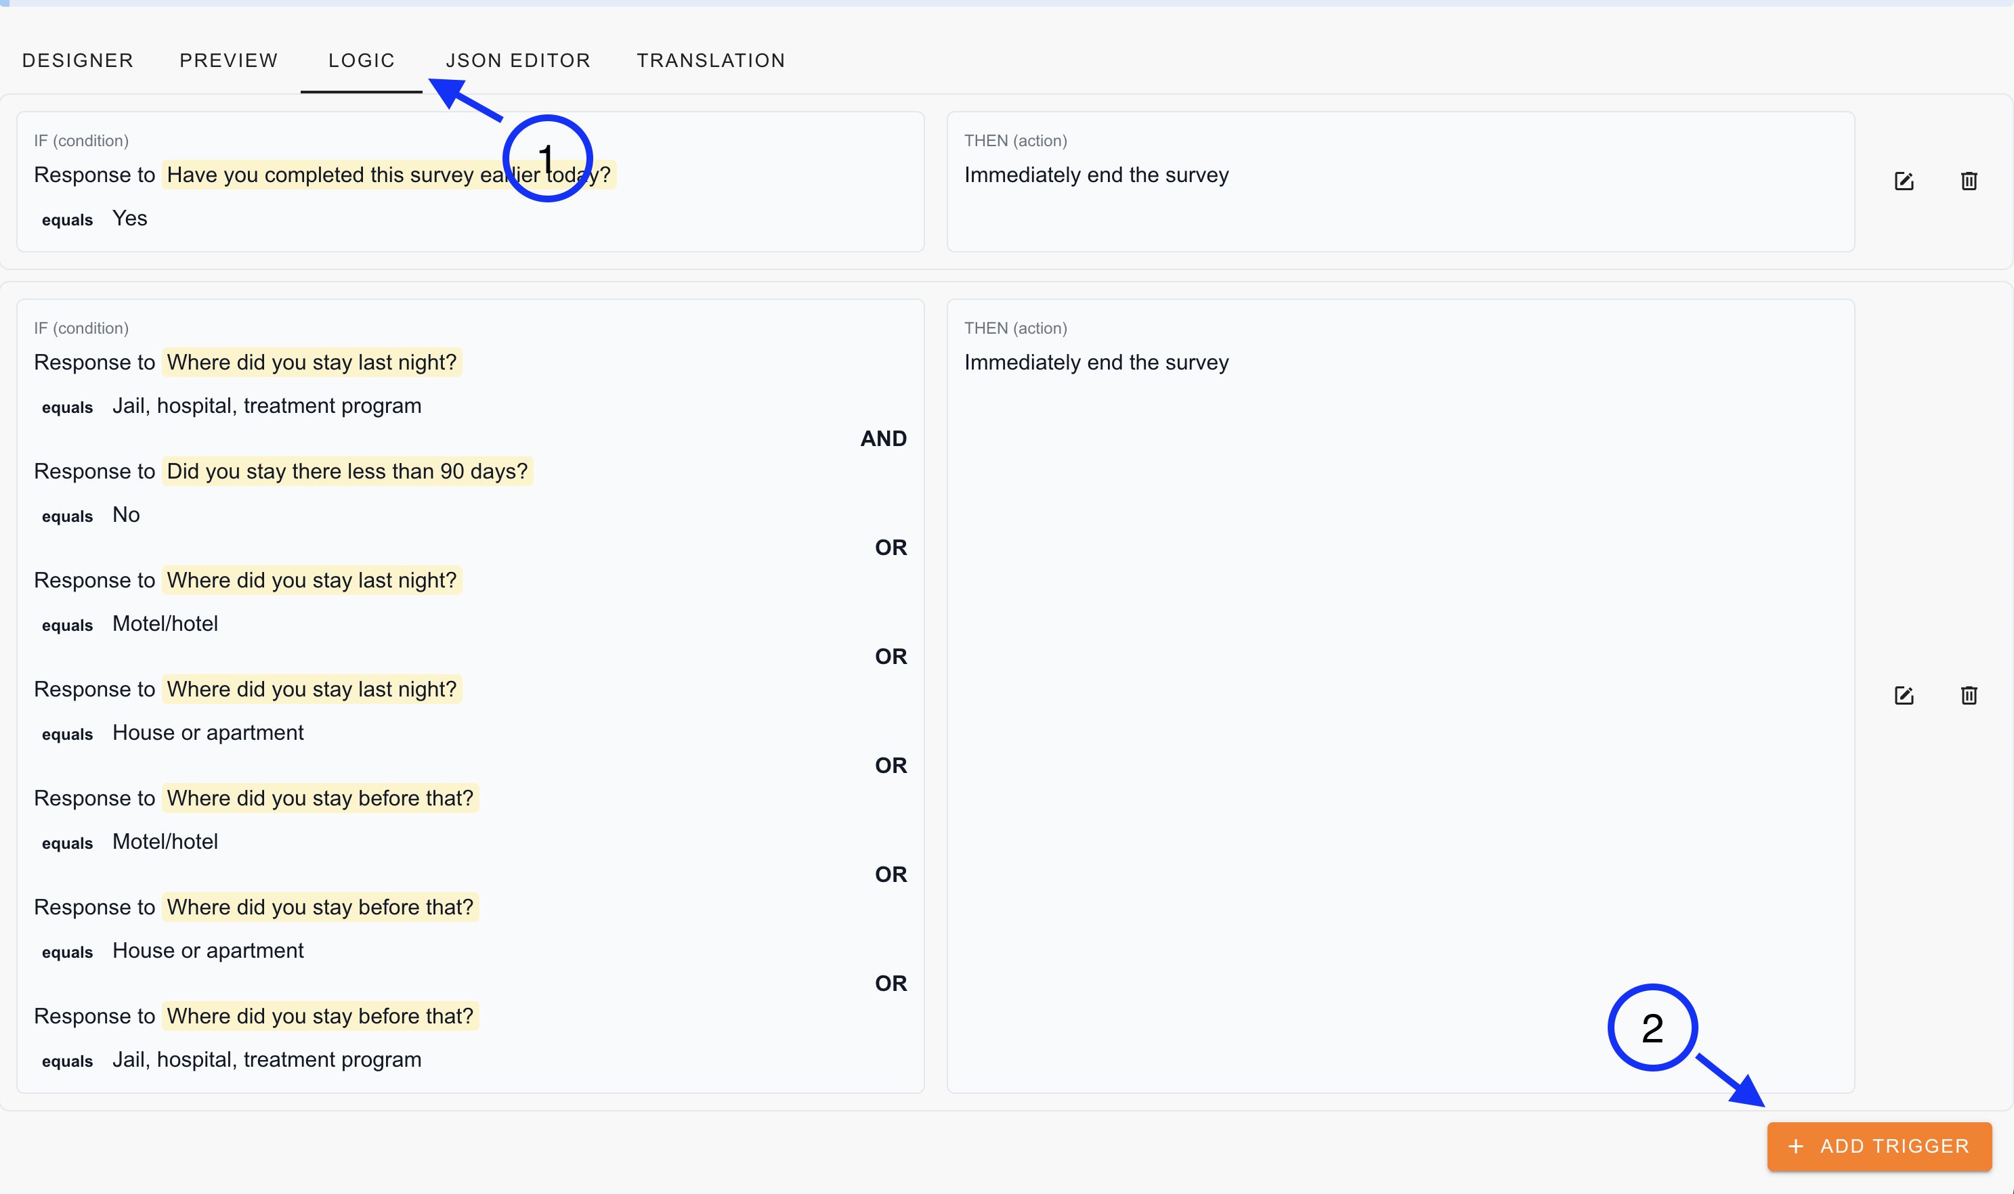The image size is (2014, 1194).
Task: Switch to the Preview tab
Action: 229,60
